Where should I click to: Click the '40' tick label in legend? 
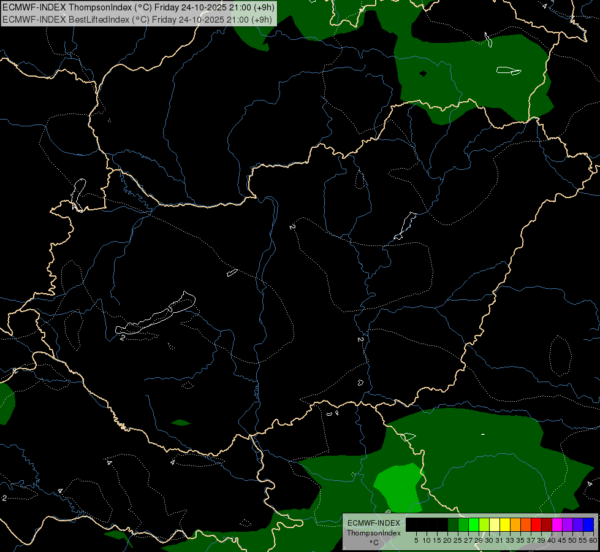tap(552, 540)
